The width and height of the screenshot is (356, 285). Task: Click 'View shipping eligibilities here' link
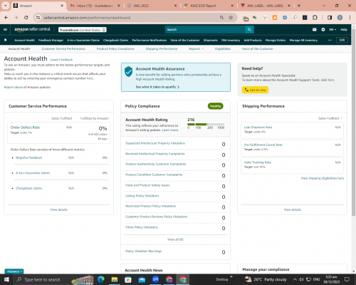click(x=323, y=178)
